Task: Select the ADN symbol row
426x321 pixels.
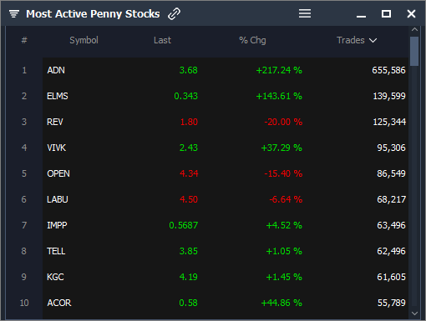Action: pos(226,70)
